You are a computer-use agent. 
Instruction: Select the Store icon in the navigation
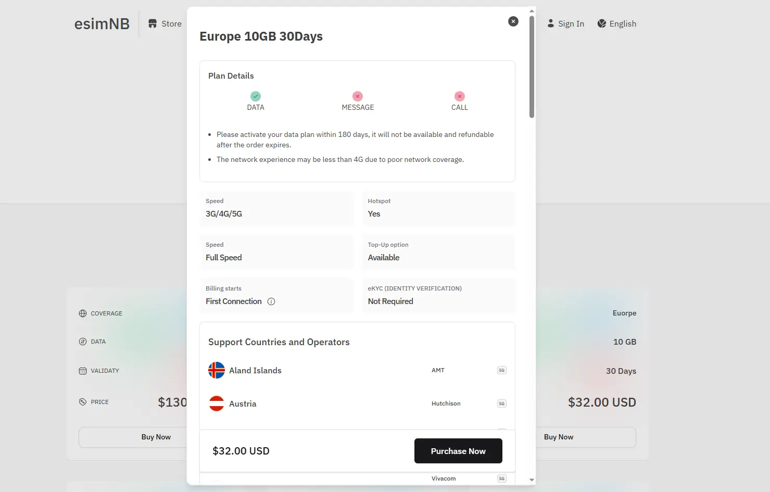coord(152,23)
